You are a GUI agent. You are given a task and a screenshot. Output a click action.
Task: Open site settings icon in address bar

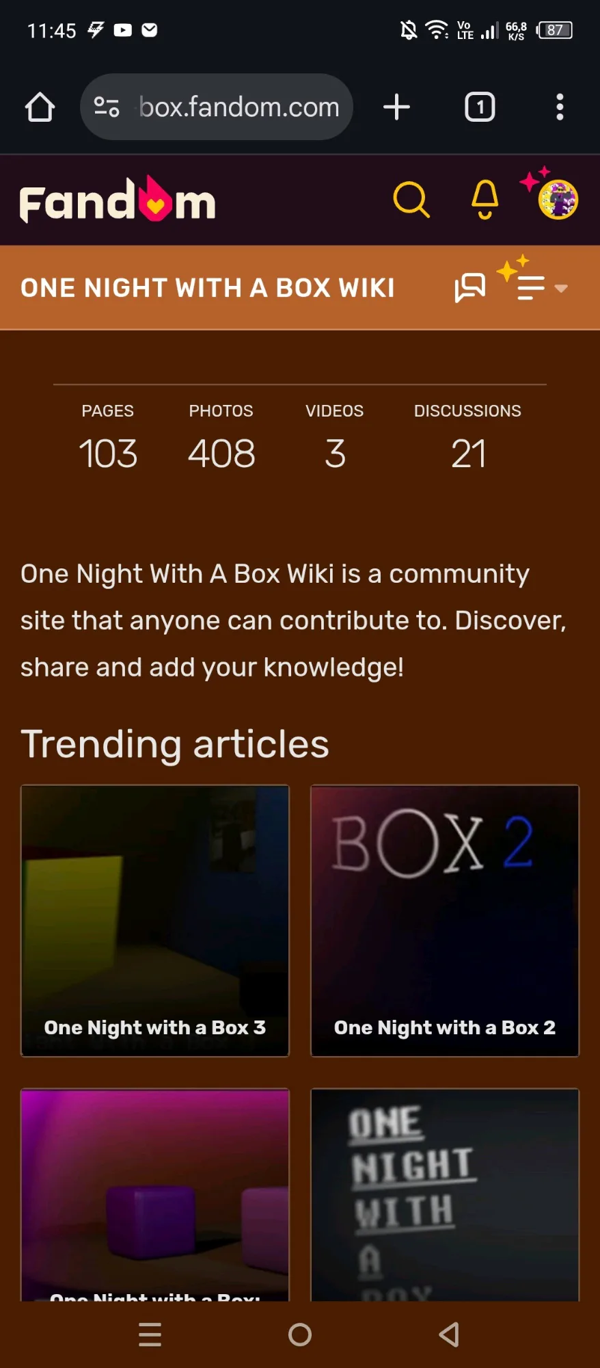[107, 107]
